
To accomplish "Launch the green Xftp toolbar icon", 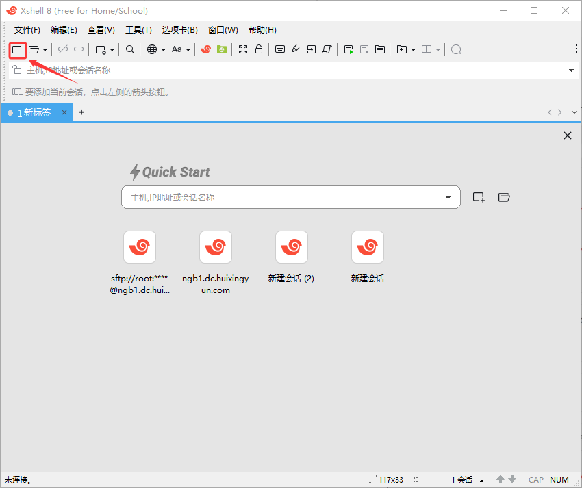I will click(x=222, y=49).
